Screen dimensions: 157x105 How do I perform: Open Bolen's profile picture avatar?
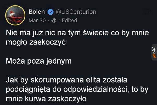[x=15, y=15]
